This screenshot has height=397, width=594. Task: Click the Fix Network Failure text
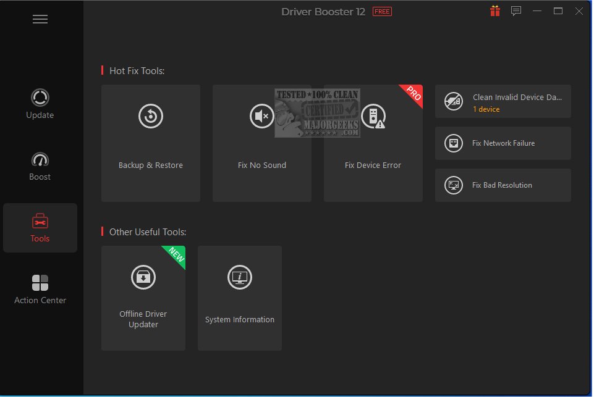coord(504,143)
